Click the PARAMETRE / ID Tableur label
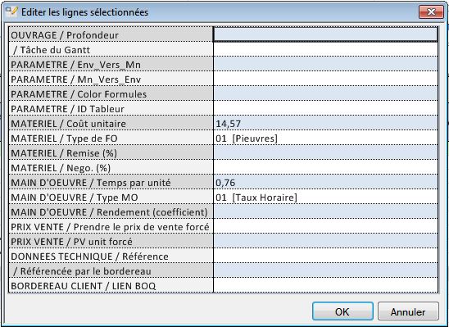This screenshot has height=327, width=449. [67, 109]
